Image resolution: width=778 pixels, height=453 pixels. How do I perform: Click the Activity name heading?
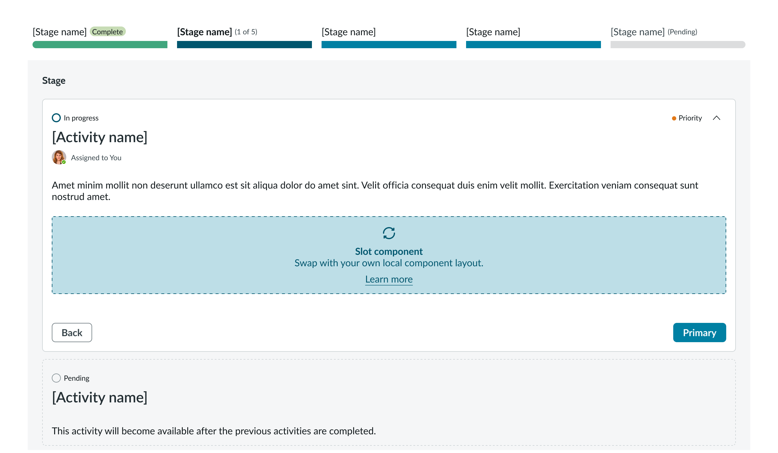pyautogui.click(x=100, y=137)
